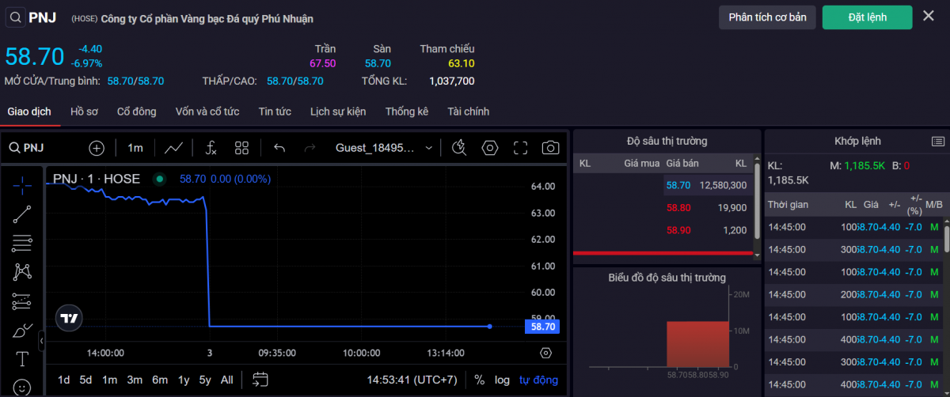950x397 pixels.
Task: Toggle percent scale on chart
Action: coord(479,380)
